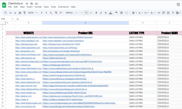Open the vertical align dropdown
The width and height of the screenshot is (182, 109).
[141, 13]
